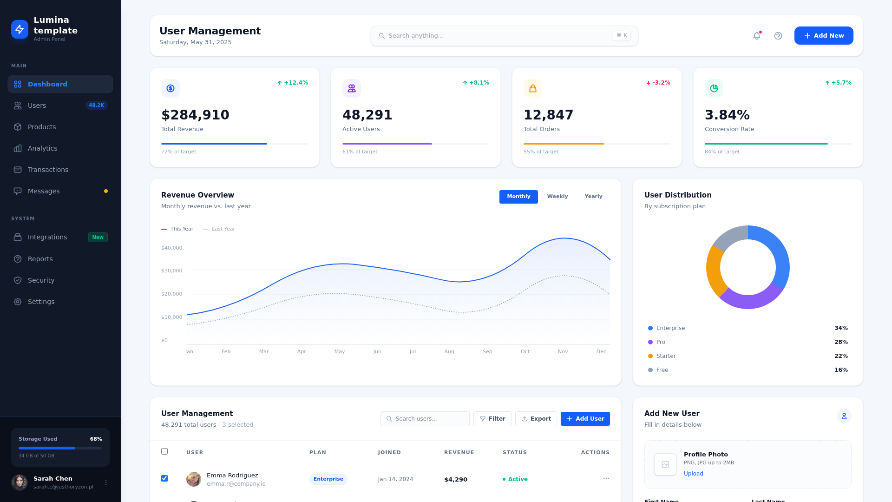
Task: Click the Messages chat bubble icon
Action: pyautogui.click(x=18, y=191)
